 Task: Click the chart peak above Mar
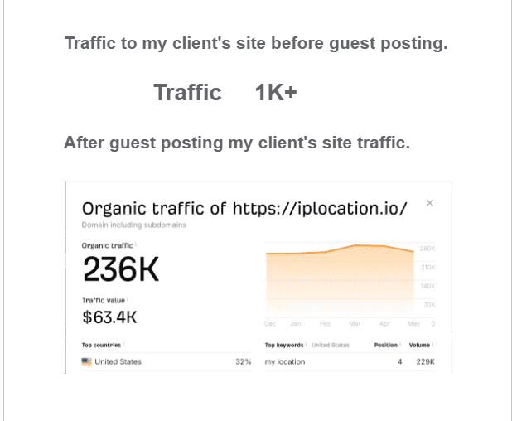pyautogui.click(x=355, y=245)
